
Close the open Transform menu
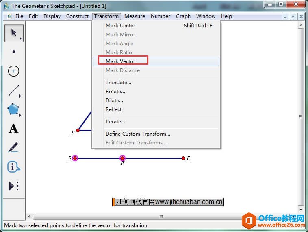pos(106,16)
